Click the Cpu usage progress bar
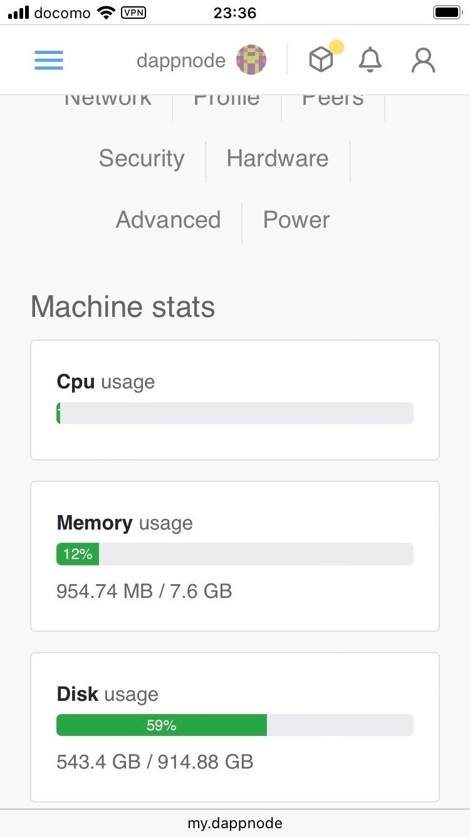The width and height of the screenshot is (470, 837). tap(235, 413)
